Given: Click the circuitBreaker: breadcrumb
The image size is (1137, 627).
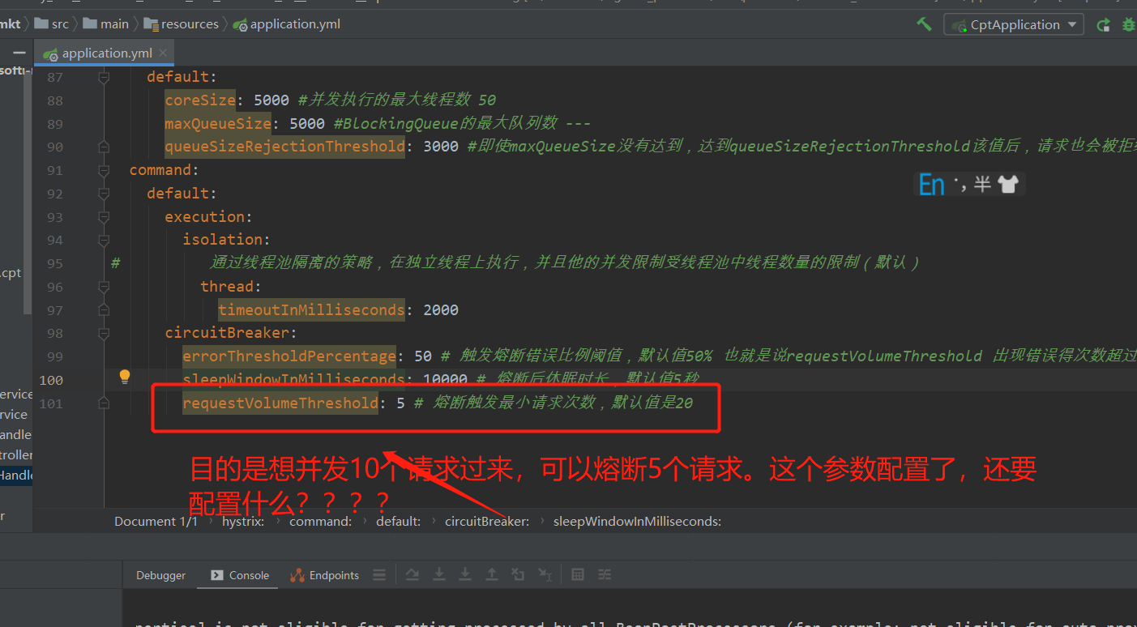Looking at the screenshot, I should (487, 521).
